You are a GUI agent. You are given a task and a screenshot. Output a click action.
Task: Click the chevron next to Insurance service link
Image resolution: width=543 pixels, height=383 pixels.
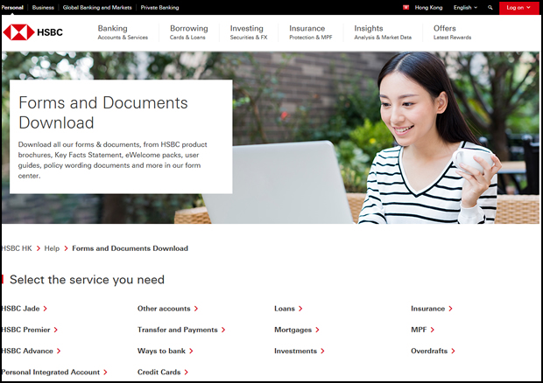pyautogui.click(x=450, y=309)
